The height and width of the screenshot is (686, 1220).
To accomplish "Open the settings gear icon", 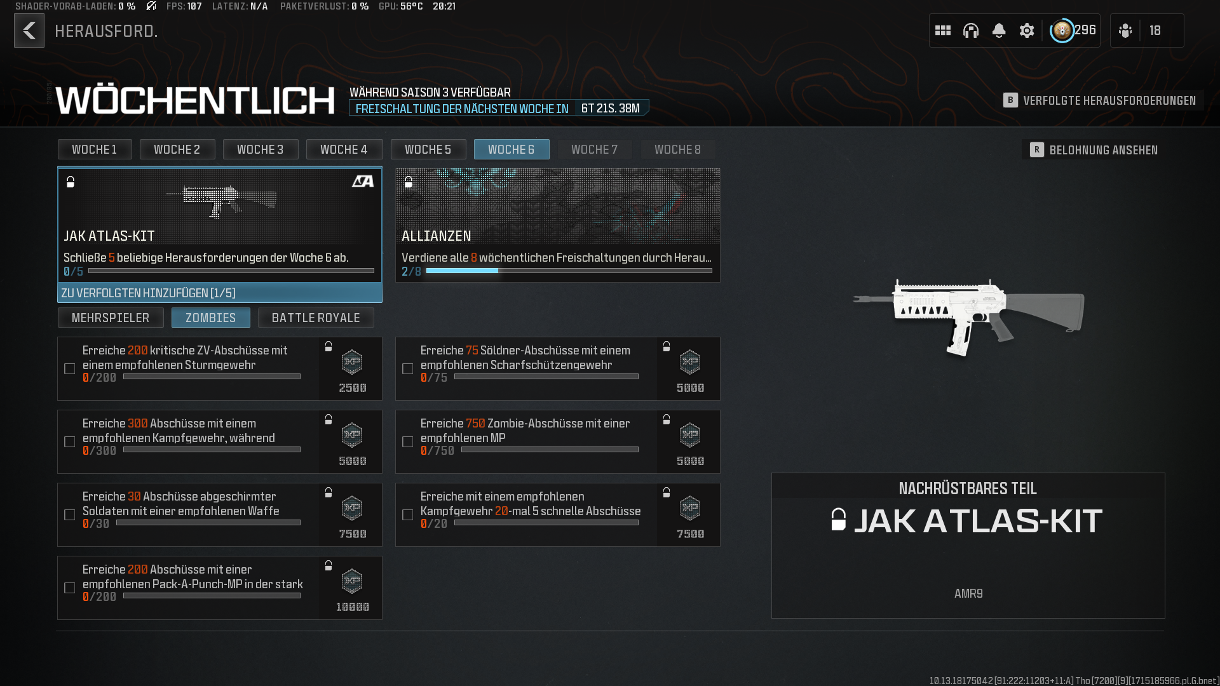I will coord(1027,30).
